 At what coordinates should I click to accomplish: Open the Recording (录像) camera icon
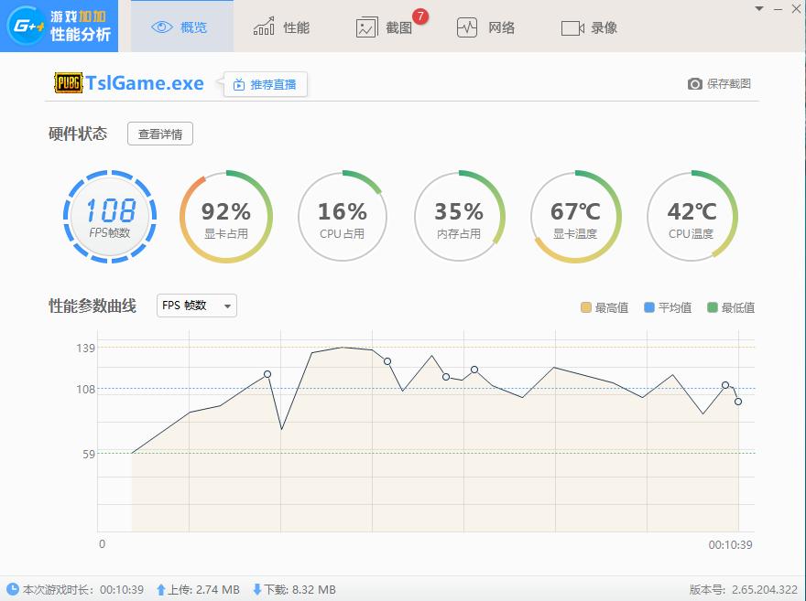point(572,27)
